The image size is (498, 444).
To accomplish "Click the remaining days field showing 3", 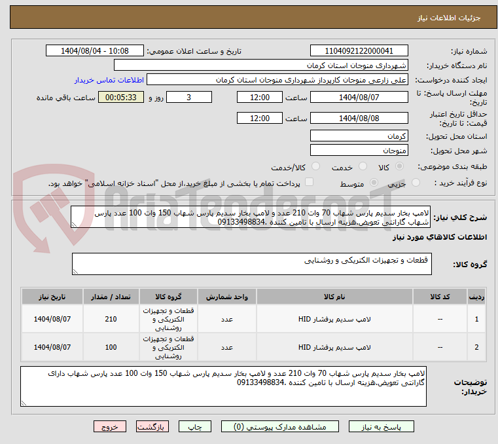I will tap(189, 97).
